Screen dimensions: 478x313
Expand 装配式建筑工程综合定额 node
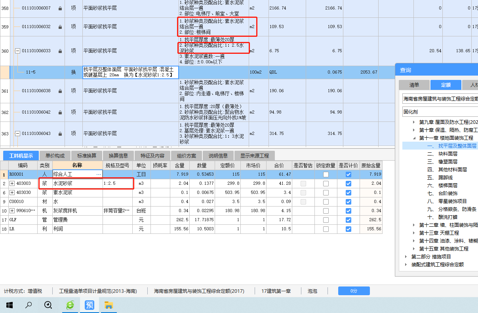406,265
